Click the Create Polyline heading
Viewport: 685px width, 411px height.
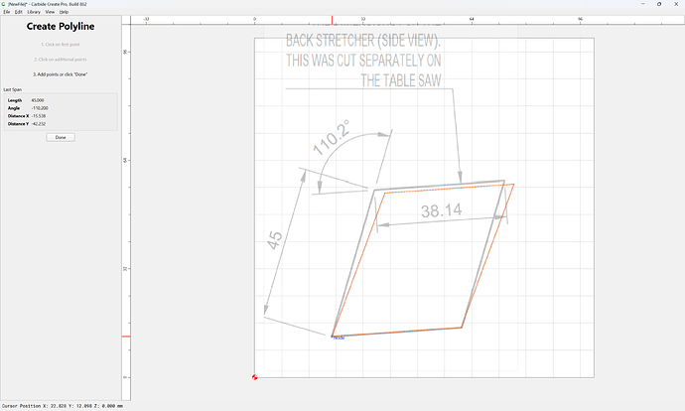(x=61, y=26)
